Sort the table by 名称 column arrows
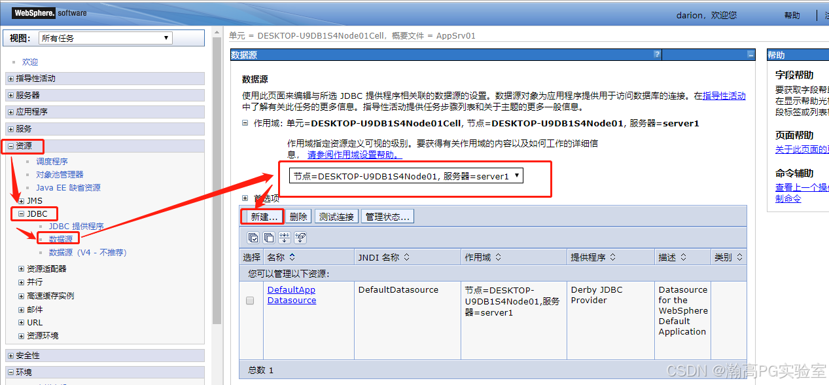This screenshot has width=829, height=385. click(292, 257)
